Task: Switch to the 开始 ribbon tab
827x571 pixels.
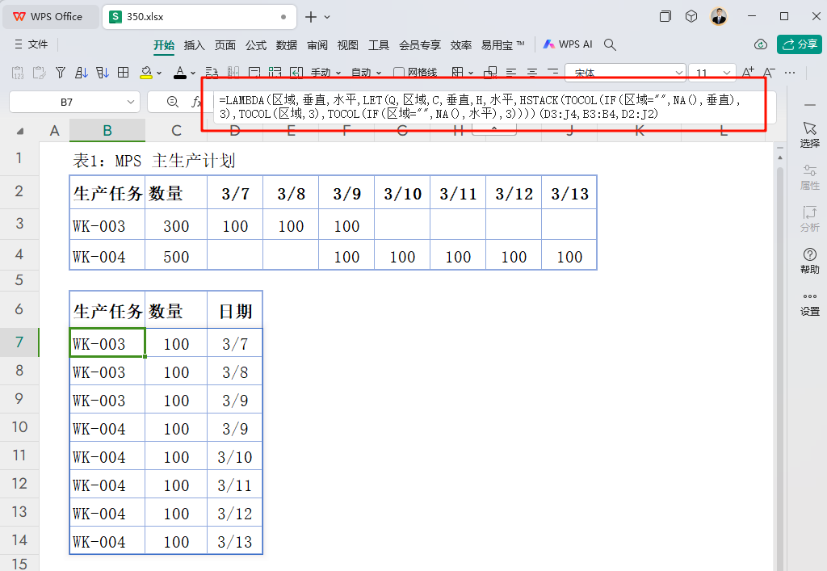Action: pyautogui.click(x=164, y=45)
